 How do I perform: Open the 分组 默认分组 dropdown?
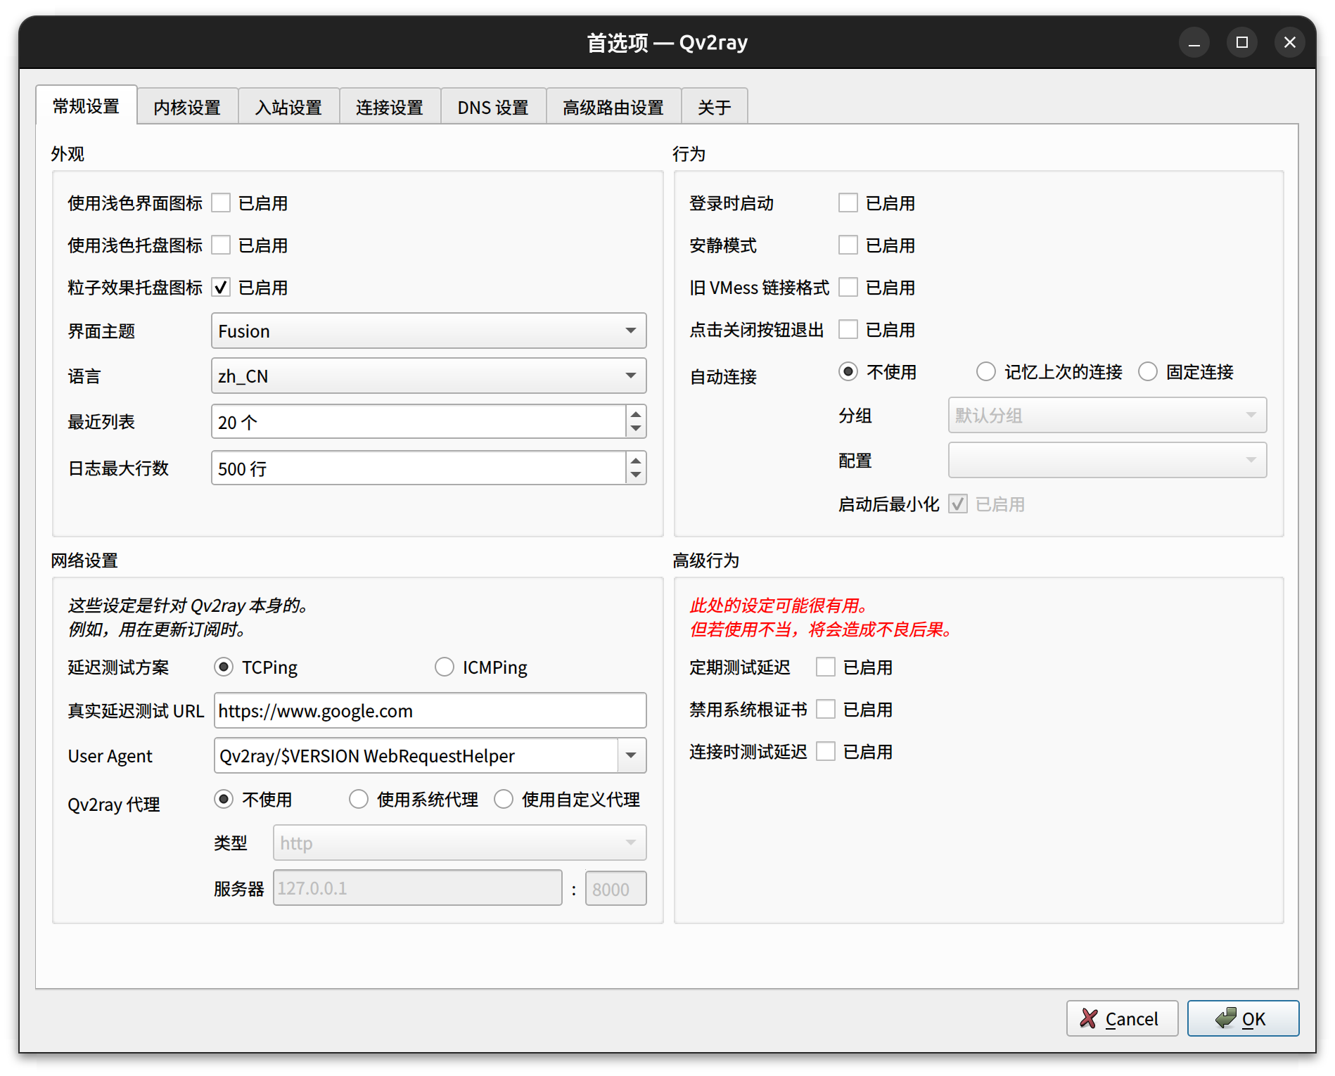(1108, 416)
